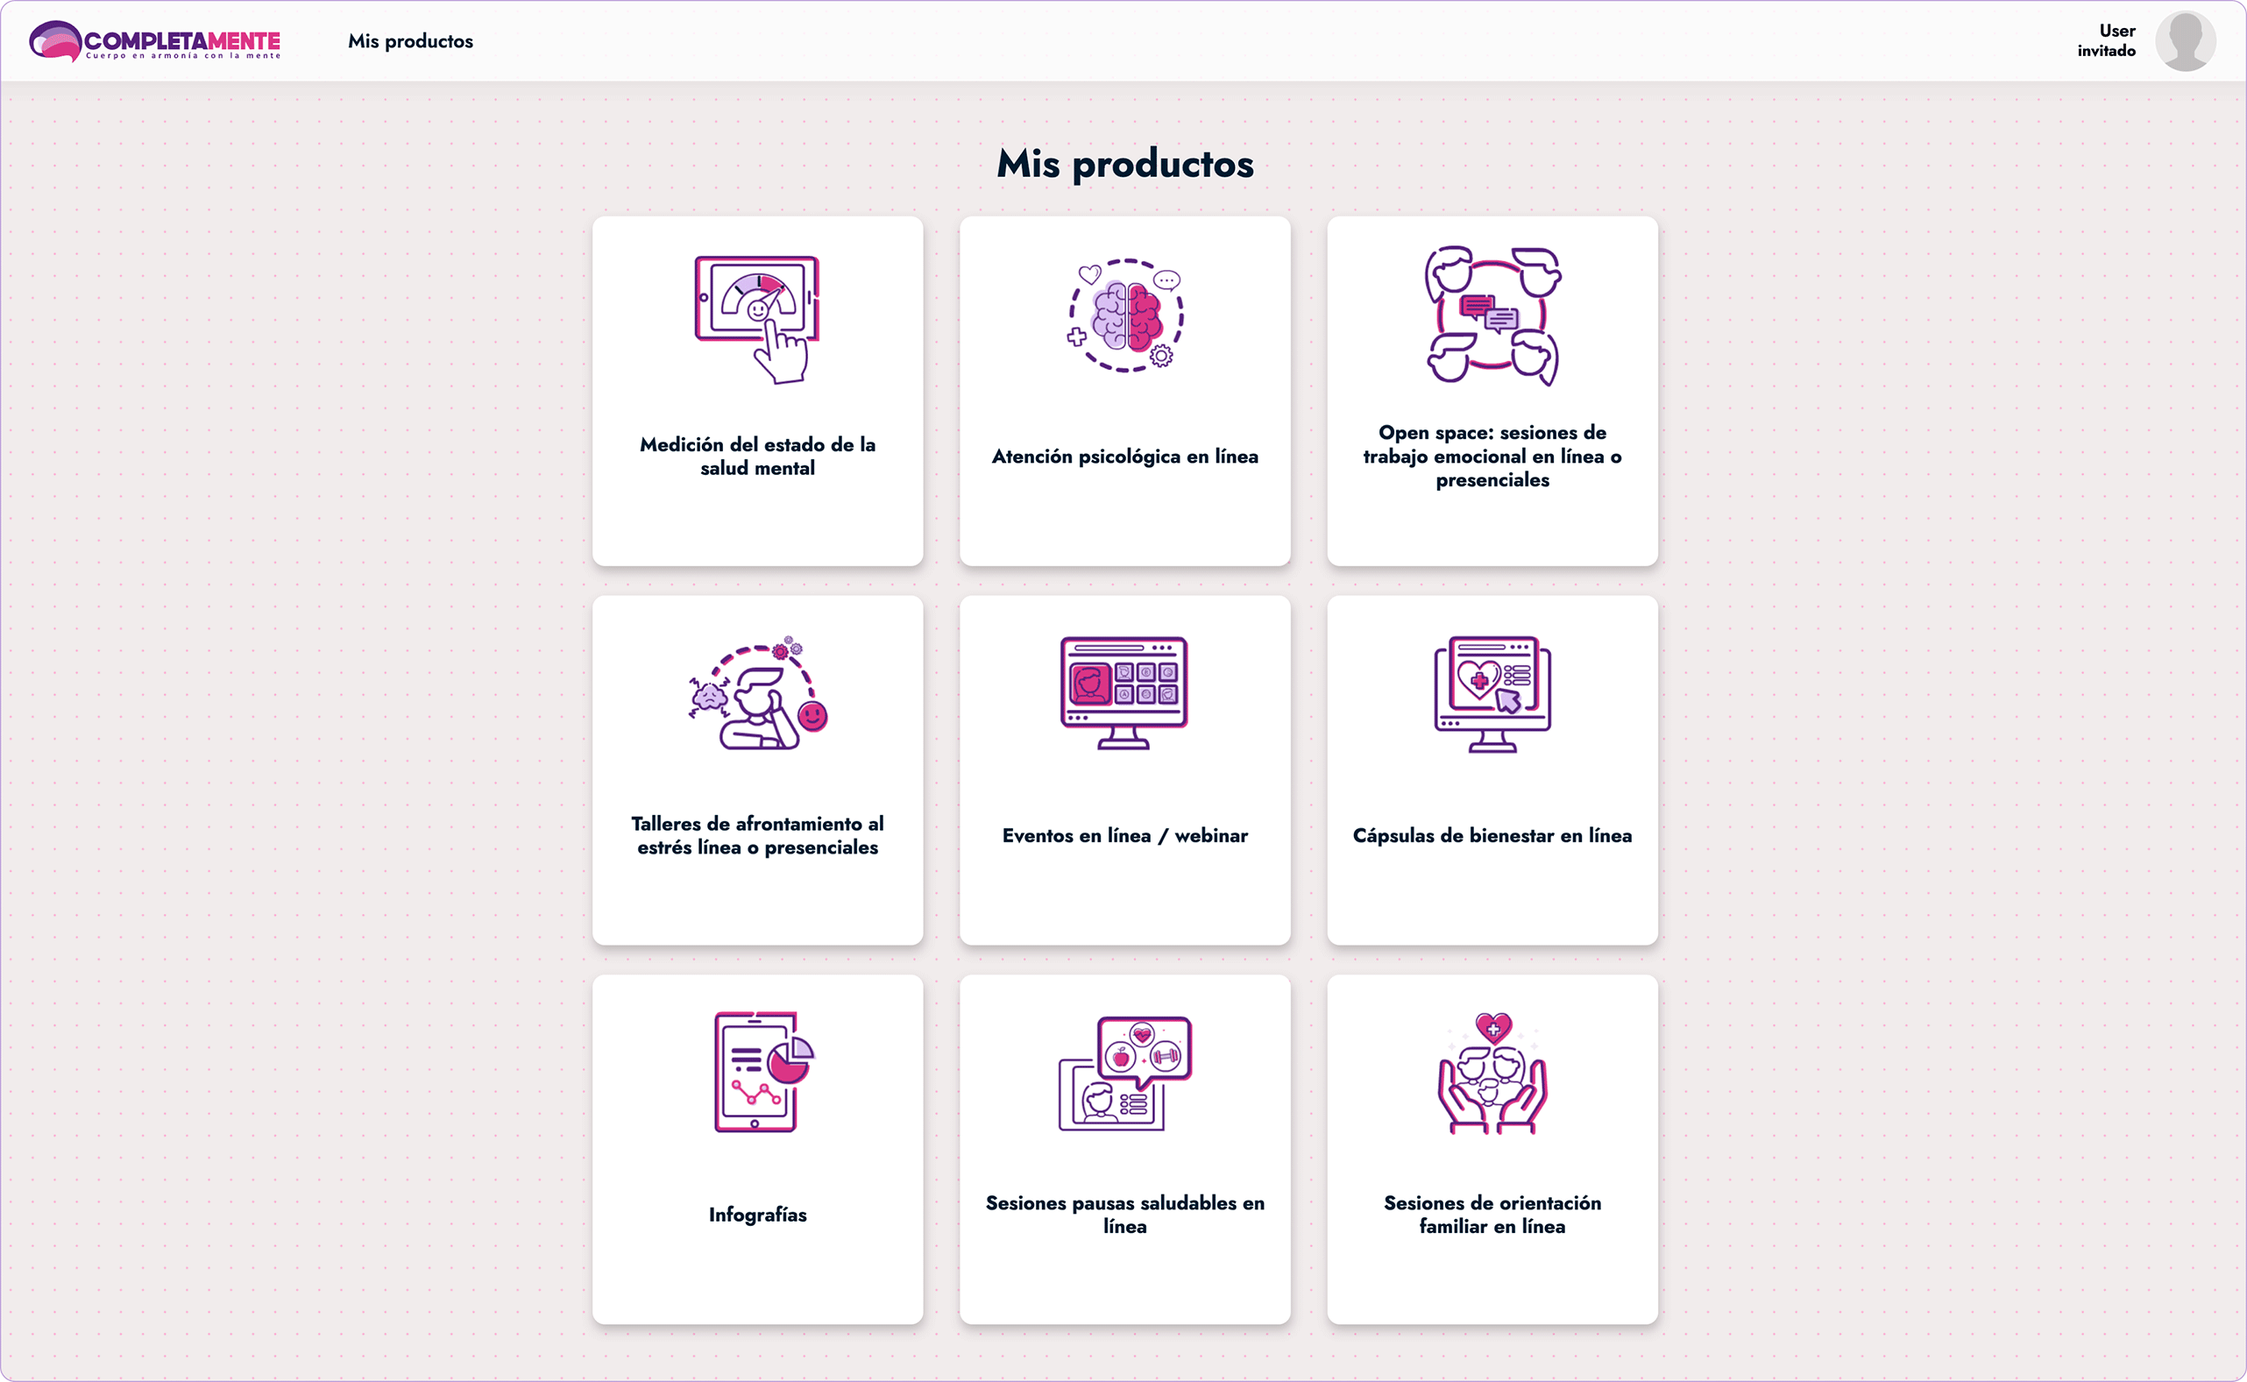2247x1382 pixels.
Task: Click the CompletaMente logo
Action: [155, 41]
